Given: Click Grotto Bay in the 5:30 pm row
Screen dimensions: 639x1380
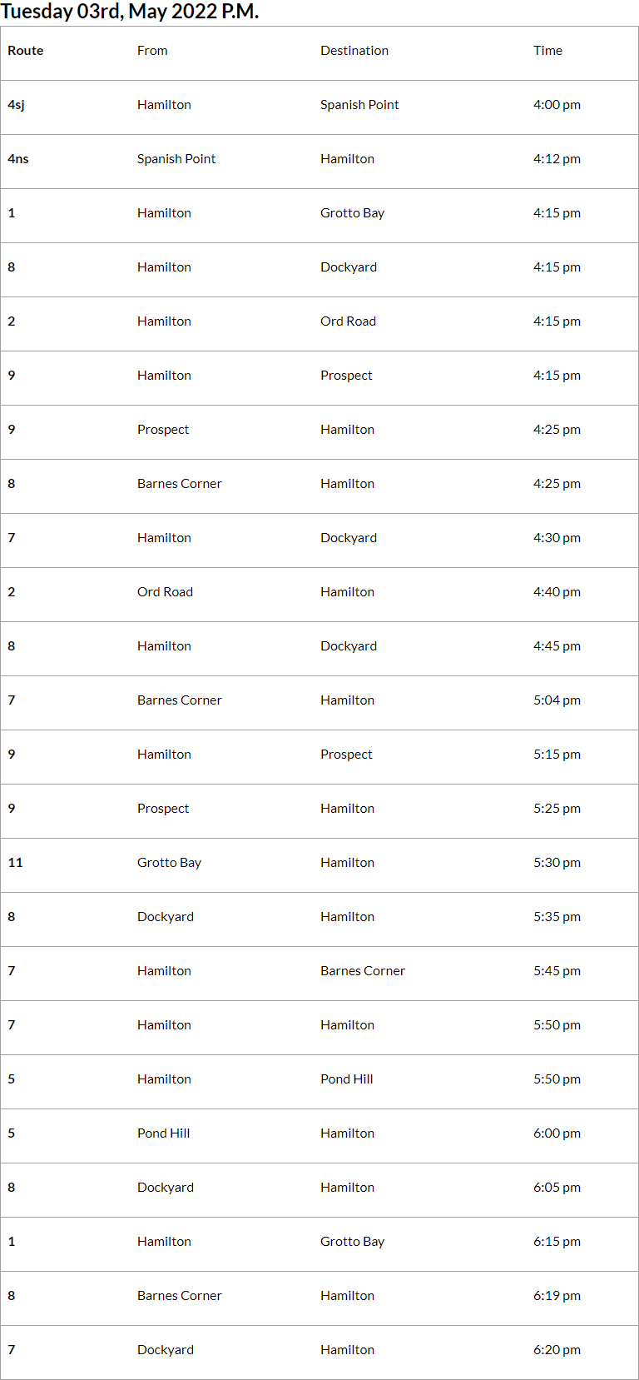Looking at the screenshot, I should [x=169, y=863].
